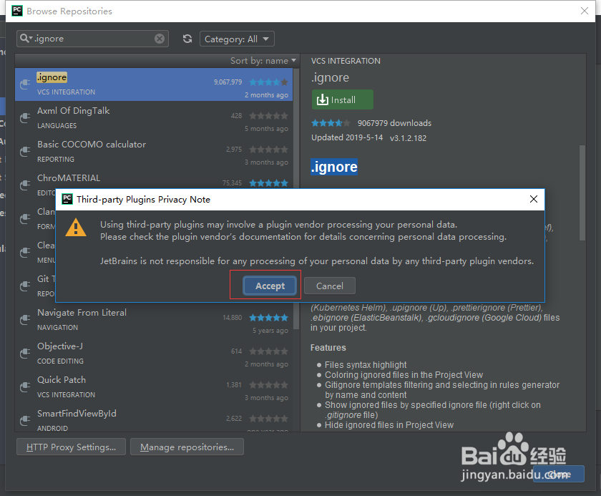Image resolution: width=601 pixels, height=496 pixels.
Task: Click version text v3.1.2.182
Action: click(x=408, y=138)
